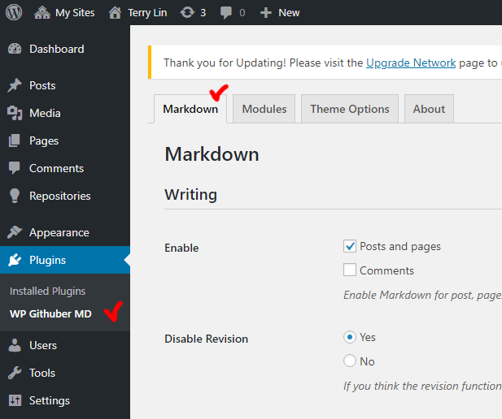Image resolution: width=502 pixels, height=419 pixels.
Task: Open Repositories label in sidebar
Action: click(x=60, y=196)
